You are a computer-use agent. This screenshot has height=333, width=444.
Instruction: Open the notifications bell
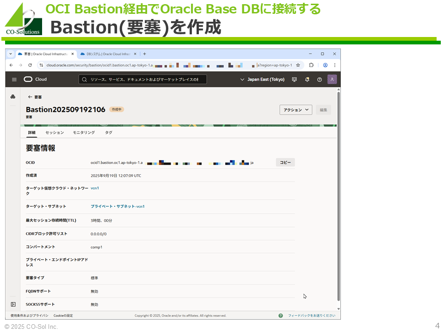[307, 80]
